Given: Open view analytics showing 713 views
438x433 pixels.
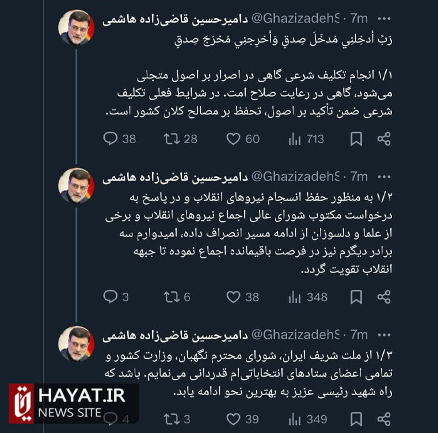Looking at the screenshot, I should coord(295,139).
